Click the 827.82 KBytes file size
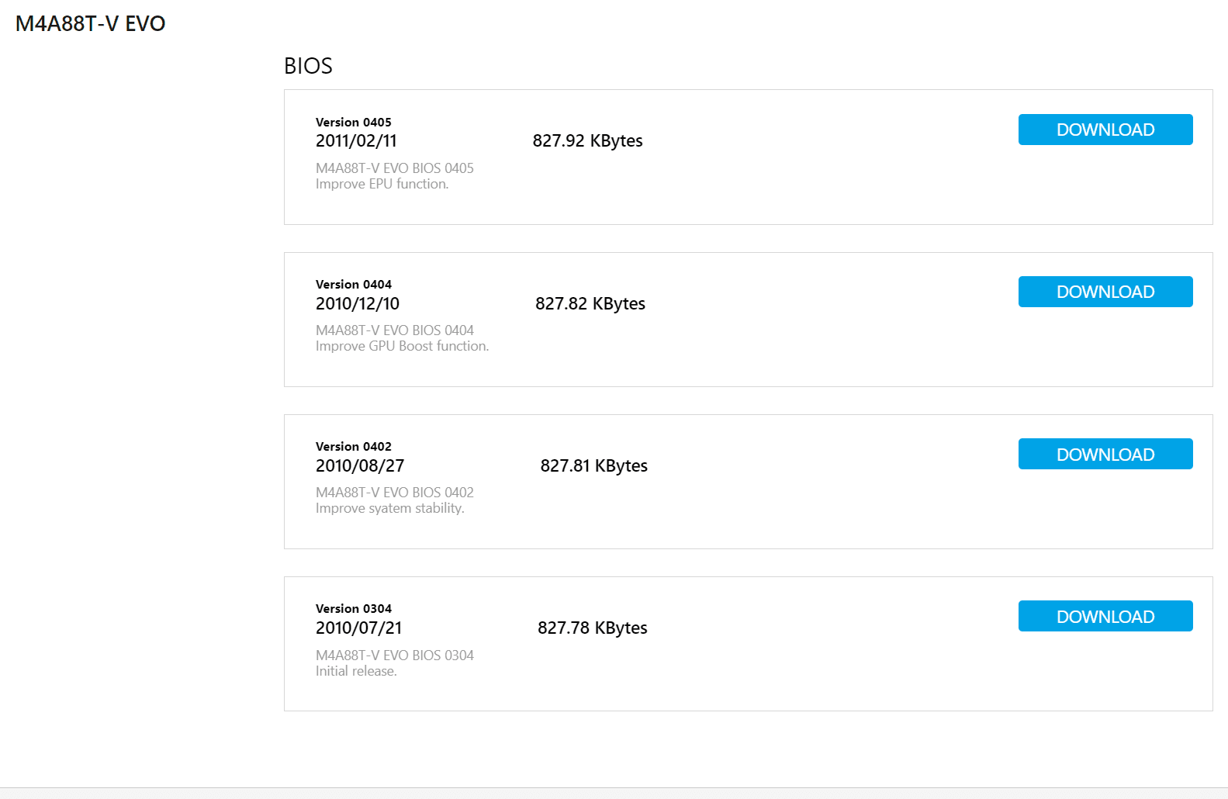The image size is (1228, 799). (x=590, y=304)
